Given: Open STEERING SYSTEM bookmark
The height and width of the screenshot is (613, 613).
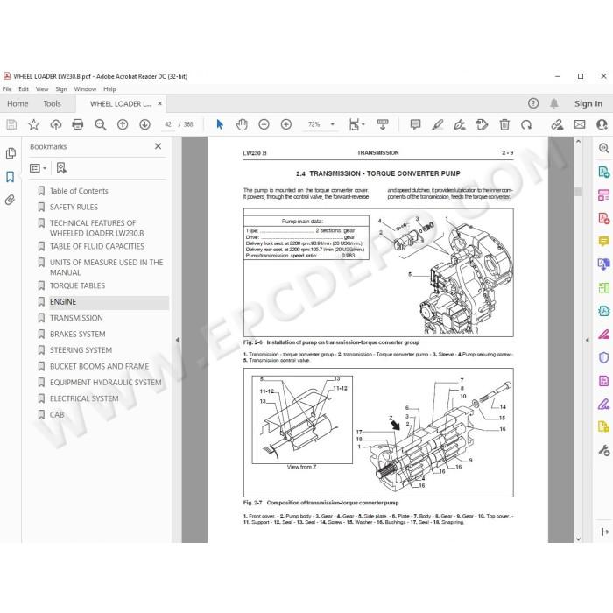Looking at the screenshot, I should pos(81,350).
